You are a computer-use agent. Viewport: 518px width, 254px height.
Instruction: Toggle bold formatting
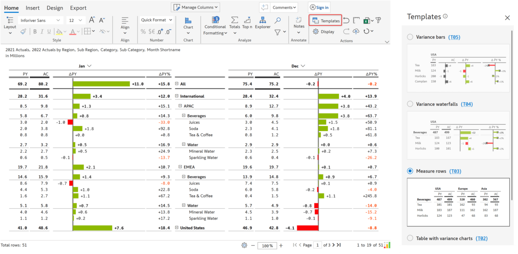(35, 31)
